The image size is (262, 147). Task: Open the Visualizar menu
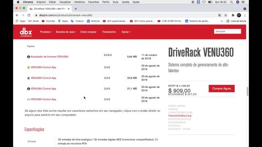click(x=65, y=2)
